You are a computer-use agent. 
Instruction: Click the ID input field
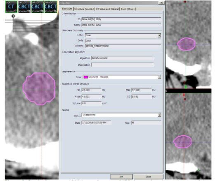point(121,19)
